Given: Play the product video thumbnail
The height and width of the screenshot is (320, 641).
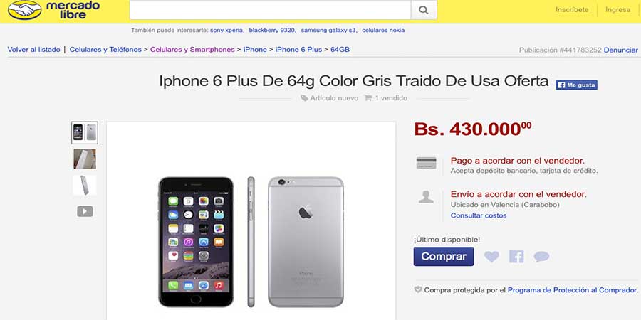Looking at the screenshot, I should (x=85, y=211).
